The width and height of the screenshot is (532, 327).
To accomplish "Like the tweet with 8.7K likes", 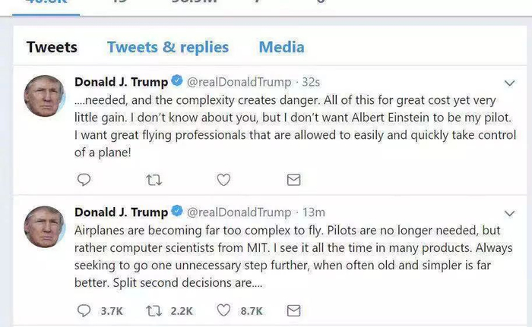I will (x=223, y=310).
